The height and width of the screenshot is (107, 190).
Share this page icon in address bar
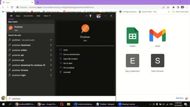164,7
